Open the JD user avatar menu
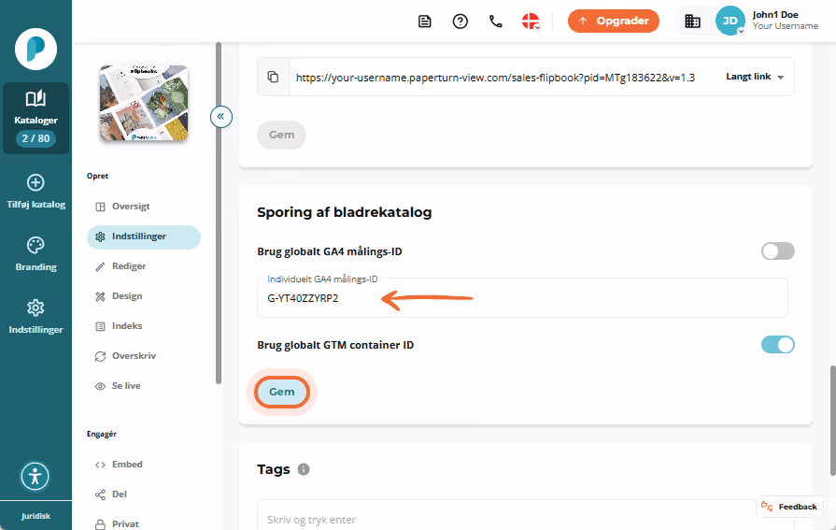This screenshot has width=836, height=530. coord(730,21)
